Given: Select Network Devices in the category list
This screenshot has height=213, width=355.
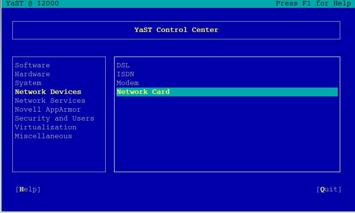Looking at the screenshot, I should (48, 92).
